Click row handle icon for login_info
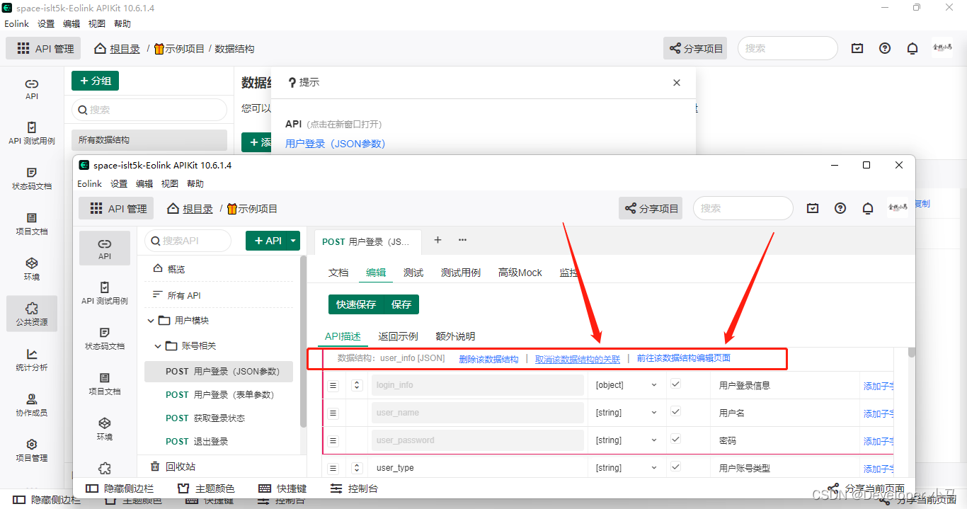The height and width of the screenshot is (509, 967). [x=333, y=386]
